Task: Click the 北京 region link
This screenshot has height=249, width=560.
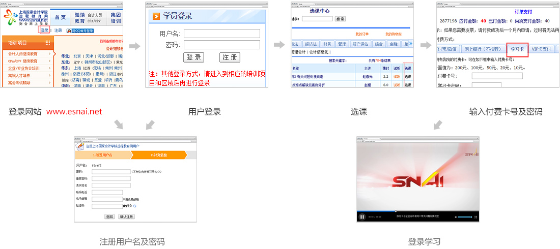Action: point(77,56)
